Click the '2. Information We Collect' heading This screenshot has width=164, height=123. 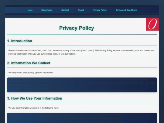[29, 63]
